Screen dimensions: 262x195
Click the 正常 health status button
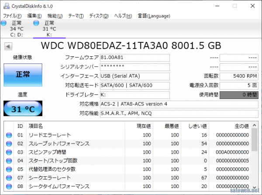coord(23,75)
